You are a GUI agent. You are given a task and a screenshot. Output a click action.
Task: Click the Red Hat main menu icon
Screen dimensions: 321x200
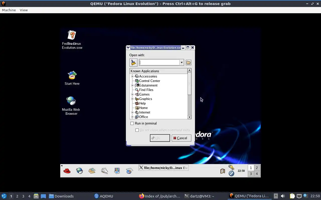click(x=67, y=171)
